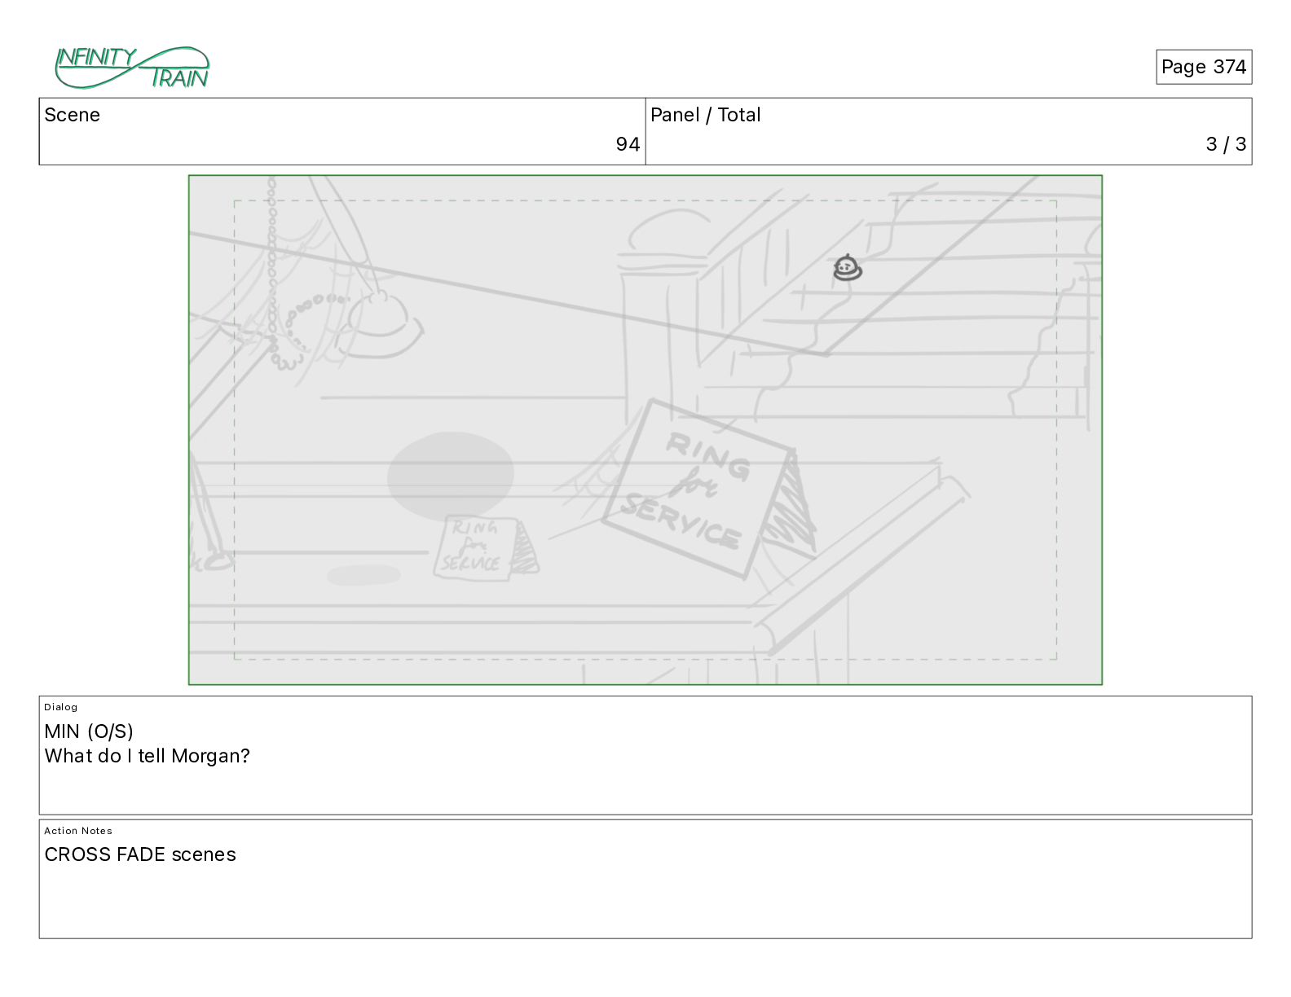Click the storyboard panel thumbnail
1291x997 pixels.
(x=645, y=430)
